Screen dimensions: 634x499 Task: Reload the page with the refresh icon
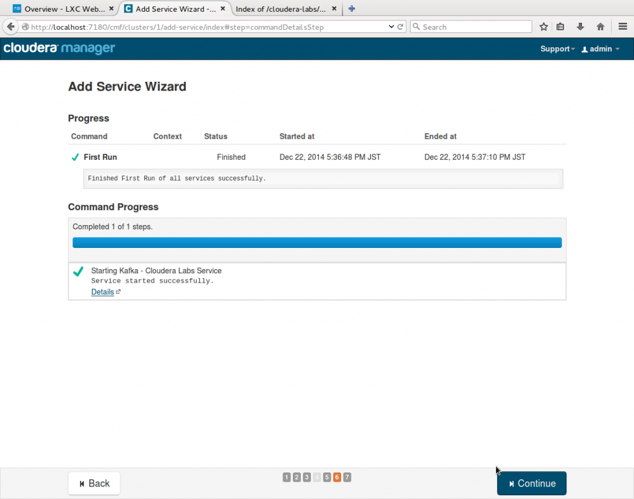pyautogui.click(x=401, y=27)
